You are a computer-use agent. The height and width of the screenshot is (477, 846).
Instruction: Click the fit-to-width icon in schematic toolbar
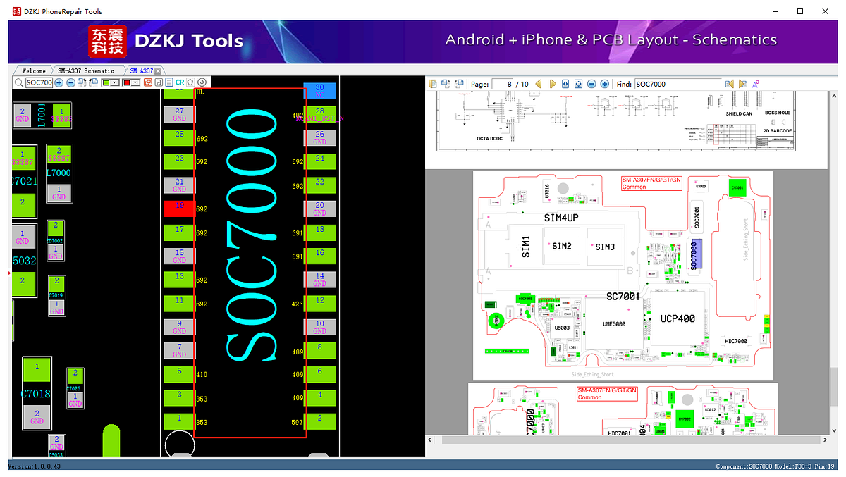pyautogui.click(x=565, y=84)
